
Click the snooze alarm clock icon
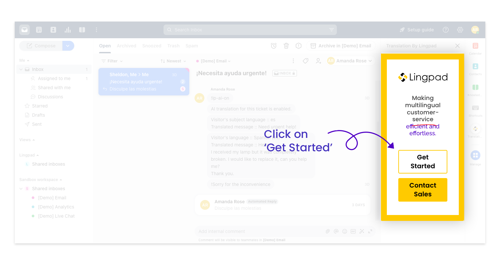pos(274,46)
